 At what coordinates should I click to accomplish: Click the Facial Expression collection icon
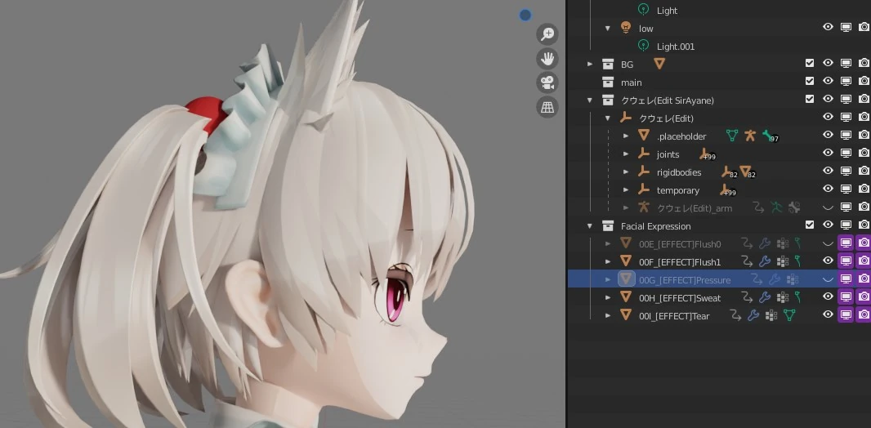(x=608, y=226)
